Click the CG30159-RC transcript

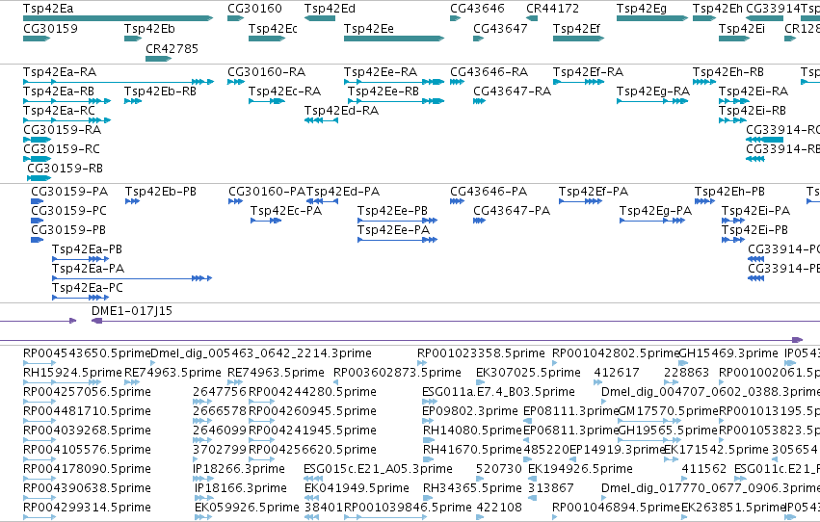(x=38, y=159)
